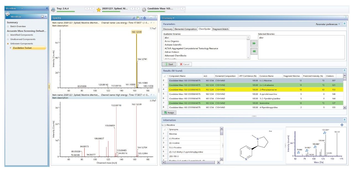Open Parameter preferences dropdown
The height and width of the screenshot is (173, 354).
pyautogui.click(x=328, y=24)
